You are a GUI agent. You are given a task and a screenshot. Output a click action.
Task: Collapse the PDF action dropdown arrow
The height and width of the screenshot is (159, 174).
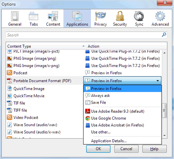pos(158,81)
